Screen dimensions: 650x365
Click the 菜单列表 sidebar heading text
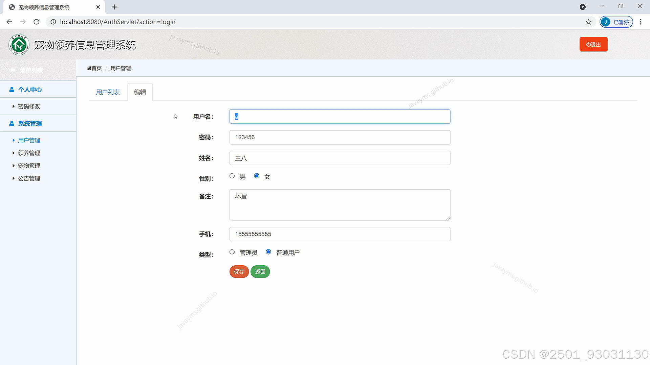pos(31,70)
